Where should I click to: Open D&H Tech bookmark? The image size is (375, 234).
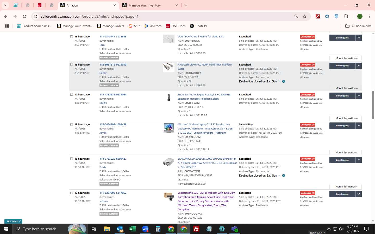(x=176, y=26)
